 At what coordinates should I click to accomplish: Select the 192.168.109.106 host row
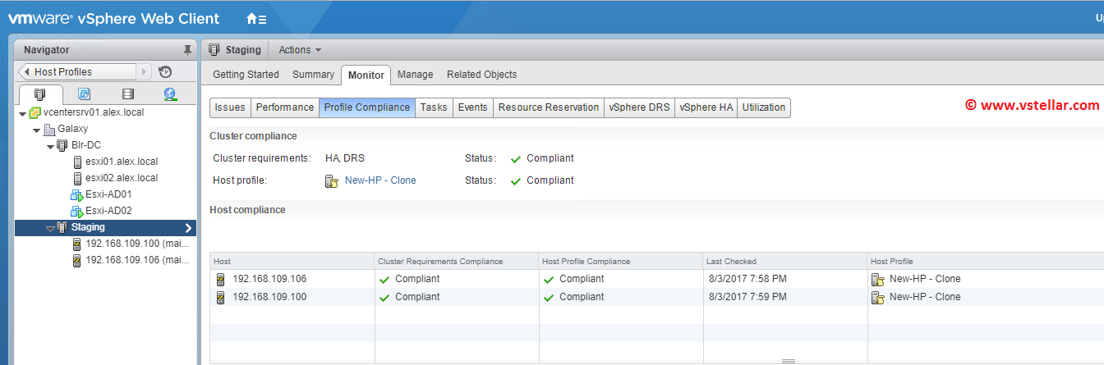[x=269, y=279]
